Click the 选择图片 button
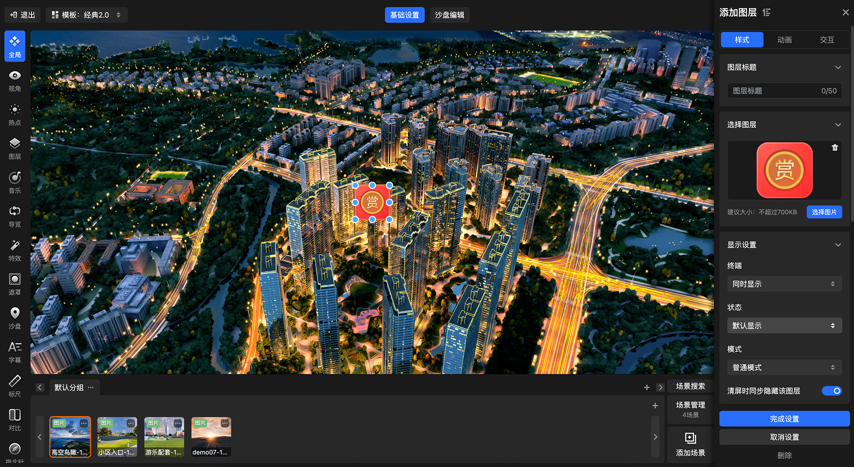The height and width of the screenshot is (467, 854). point(824,212)
